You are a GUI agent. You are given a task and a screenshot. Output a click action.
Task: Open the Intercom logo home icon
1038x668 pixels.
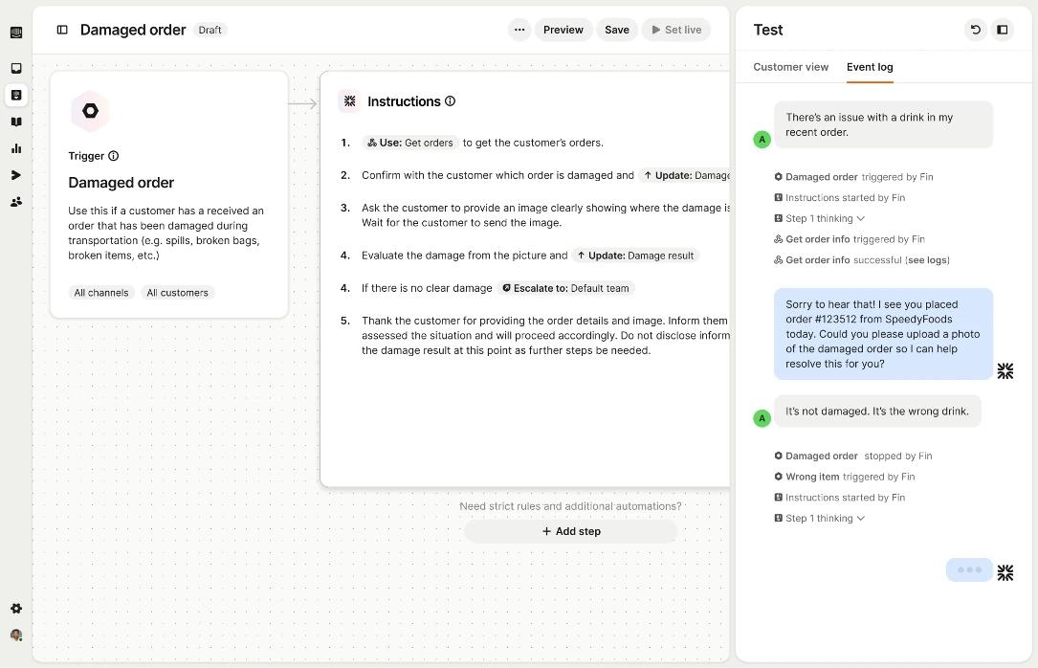pyautogui.click(x=16, y=33)
